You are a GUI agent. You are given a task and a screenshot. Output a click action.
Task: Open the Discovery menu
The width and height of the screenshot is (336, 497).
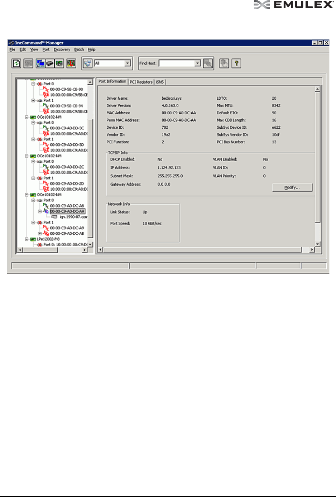click(x=62, y=49)
